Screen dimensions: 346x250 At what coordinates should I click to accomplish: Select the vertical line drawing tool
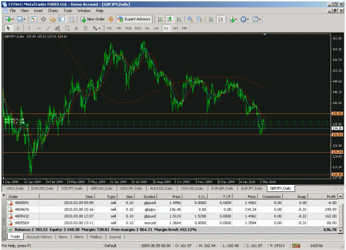click(29, 28)
